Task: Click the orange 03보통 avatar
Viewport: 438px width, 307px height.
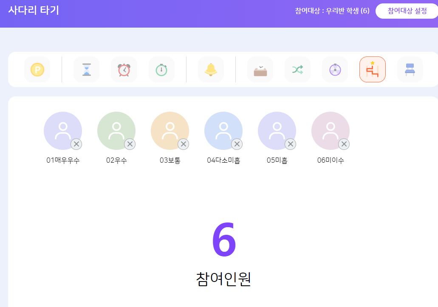Action: click(x=169, y=129)
